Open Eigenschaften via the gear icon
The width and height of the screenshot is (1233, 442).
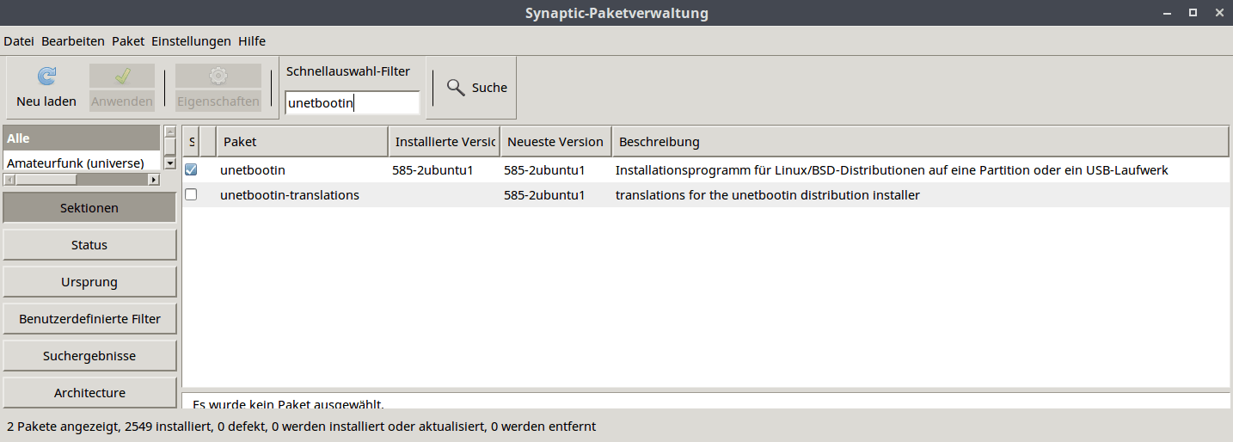(x=218, y=76)
